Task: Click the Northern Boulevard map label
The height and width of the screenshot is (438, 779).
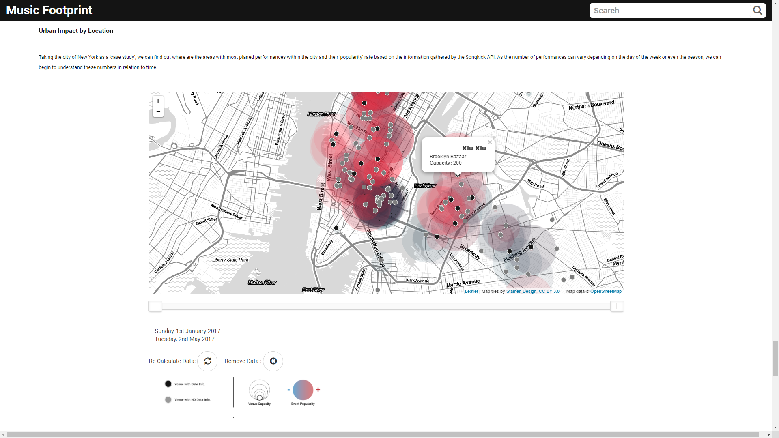Action: pos(591,105)
